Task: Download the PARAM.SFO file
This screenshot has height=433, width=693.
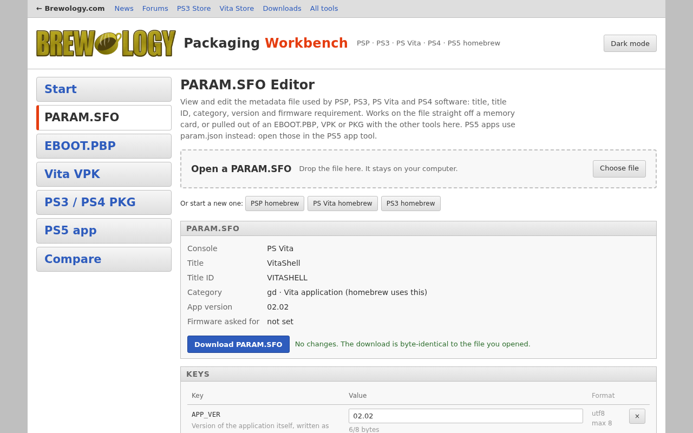Action: click(238, 344)
